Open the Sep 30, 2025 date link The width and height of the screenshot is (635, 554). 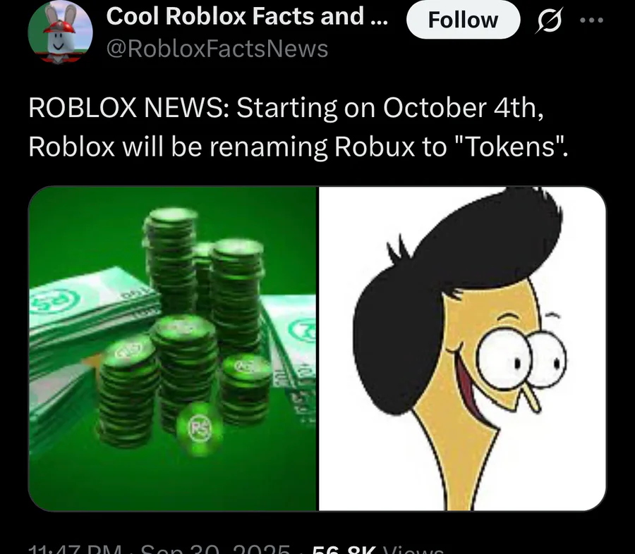click(x=215, y=550)
